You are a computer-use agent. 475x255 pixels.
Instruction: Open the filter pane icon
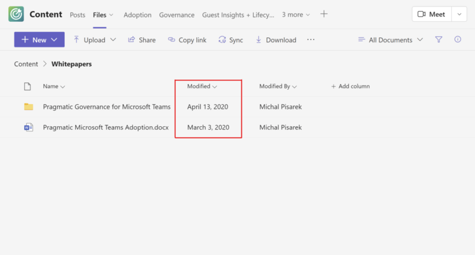[x=438, y=39]
